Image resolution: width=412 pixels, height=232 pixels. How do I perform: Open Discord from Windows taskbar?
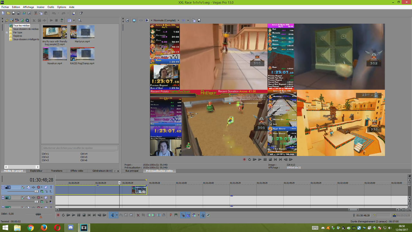pos(70,227)
